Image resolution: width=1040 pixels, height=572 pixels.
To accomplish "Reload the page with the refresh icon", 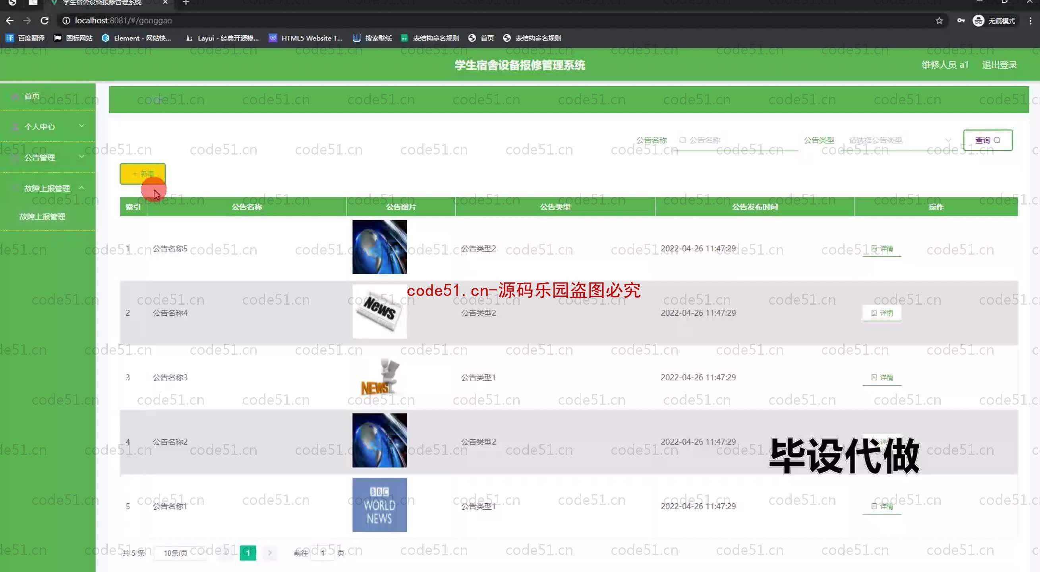I will 45,21.
